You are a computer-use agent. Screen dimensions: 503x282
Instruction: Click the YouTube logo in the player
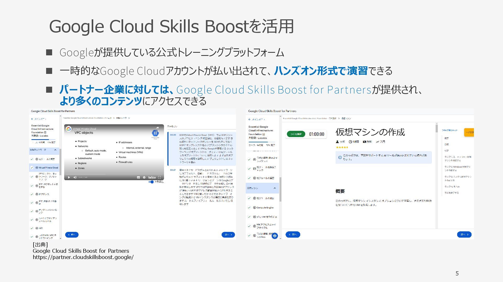pyautogui.click(x=152, y=178)
